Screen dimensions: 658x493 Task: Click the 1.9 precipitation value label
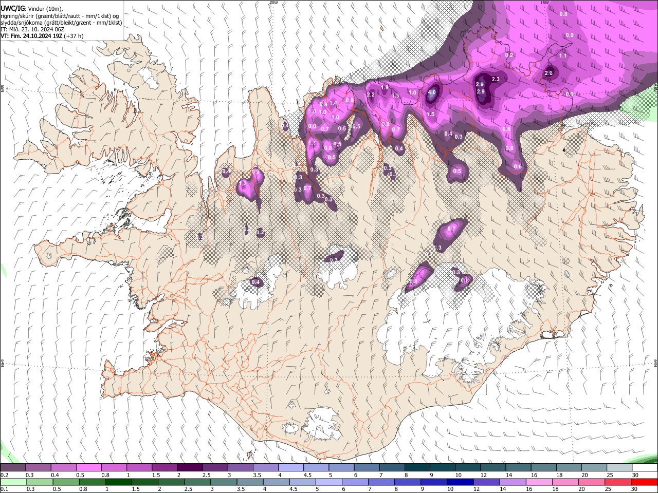click(x=384, y=87)
